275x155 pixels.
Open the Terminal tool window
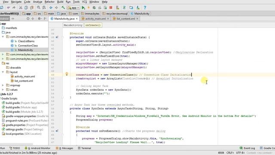(85, 148)
